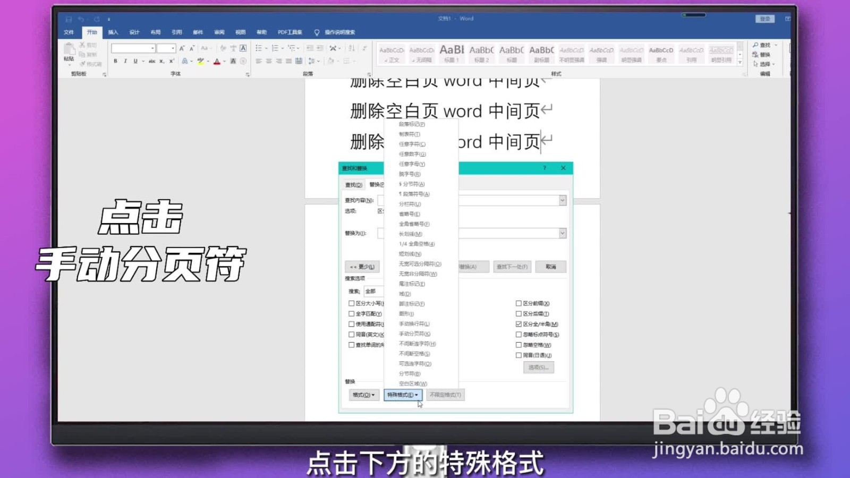Open the 插入 ribbon tab
The width and height of the screenshot is (850, 478).
[113, 32]
